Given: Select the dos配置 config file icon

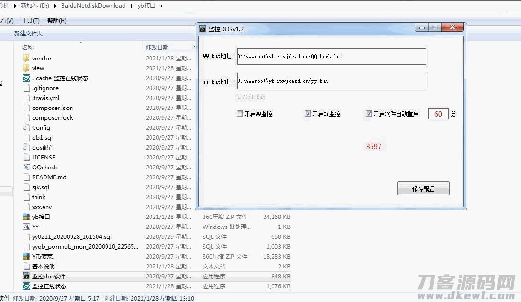Looking at the screenshot, I should 26,148.
